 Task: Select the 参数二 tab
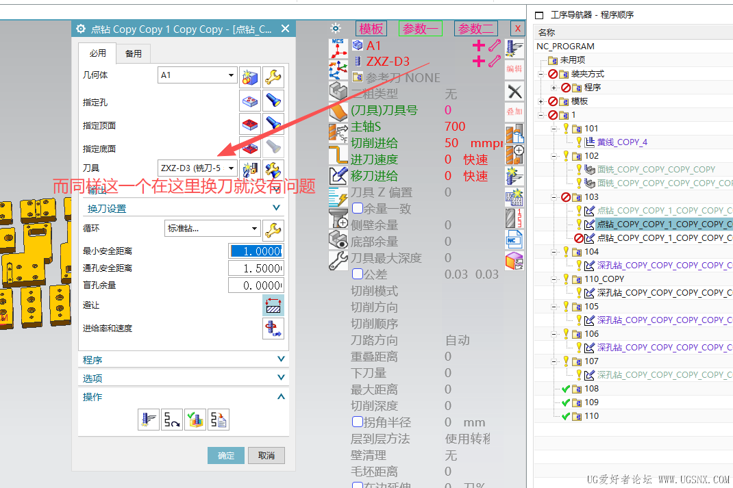[x=476, y=29]
